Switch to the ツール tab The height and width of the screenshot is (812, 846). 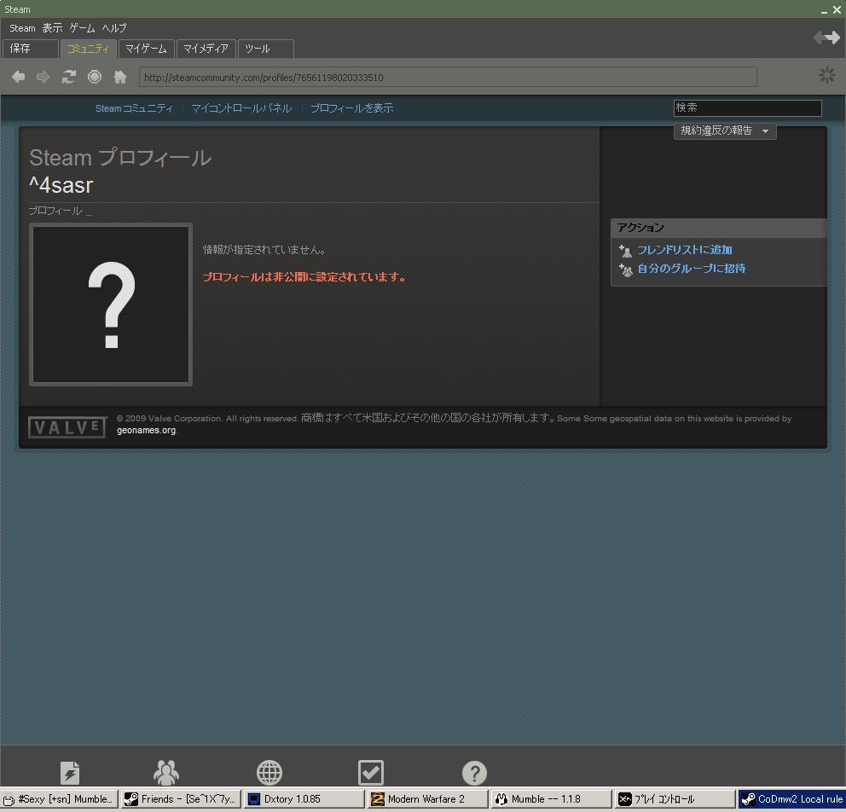[x=265, y=49]
